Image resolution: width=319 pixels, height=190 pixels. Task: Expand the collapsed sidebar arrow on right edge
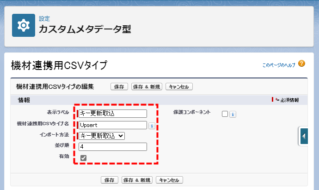pyautogui.click(x=304, y=136)
